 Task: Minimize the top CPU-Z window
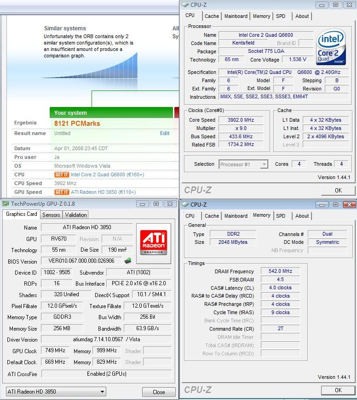coord(322,5)
